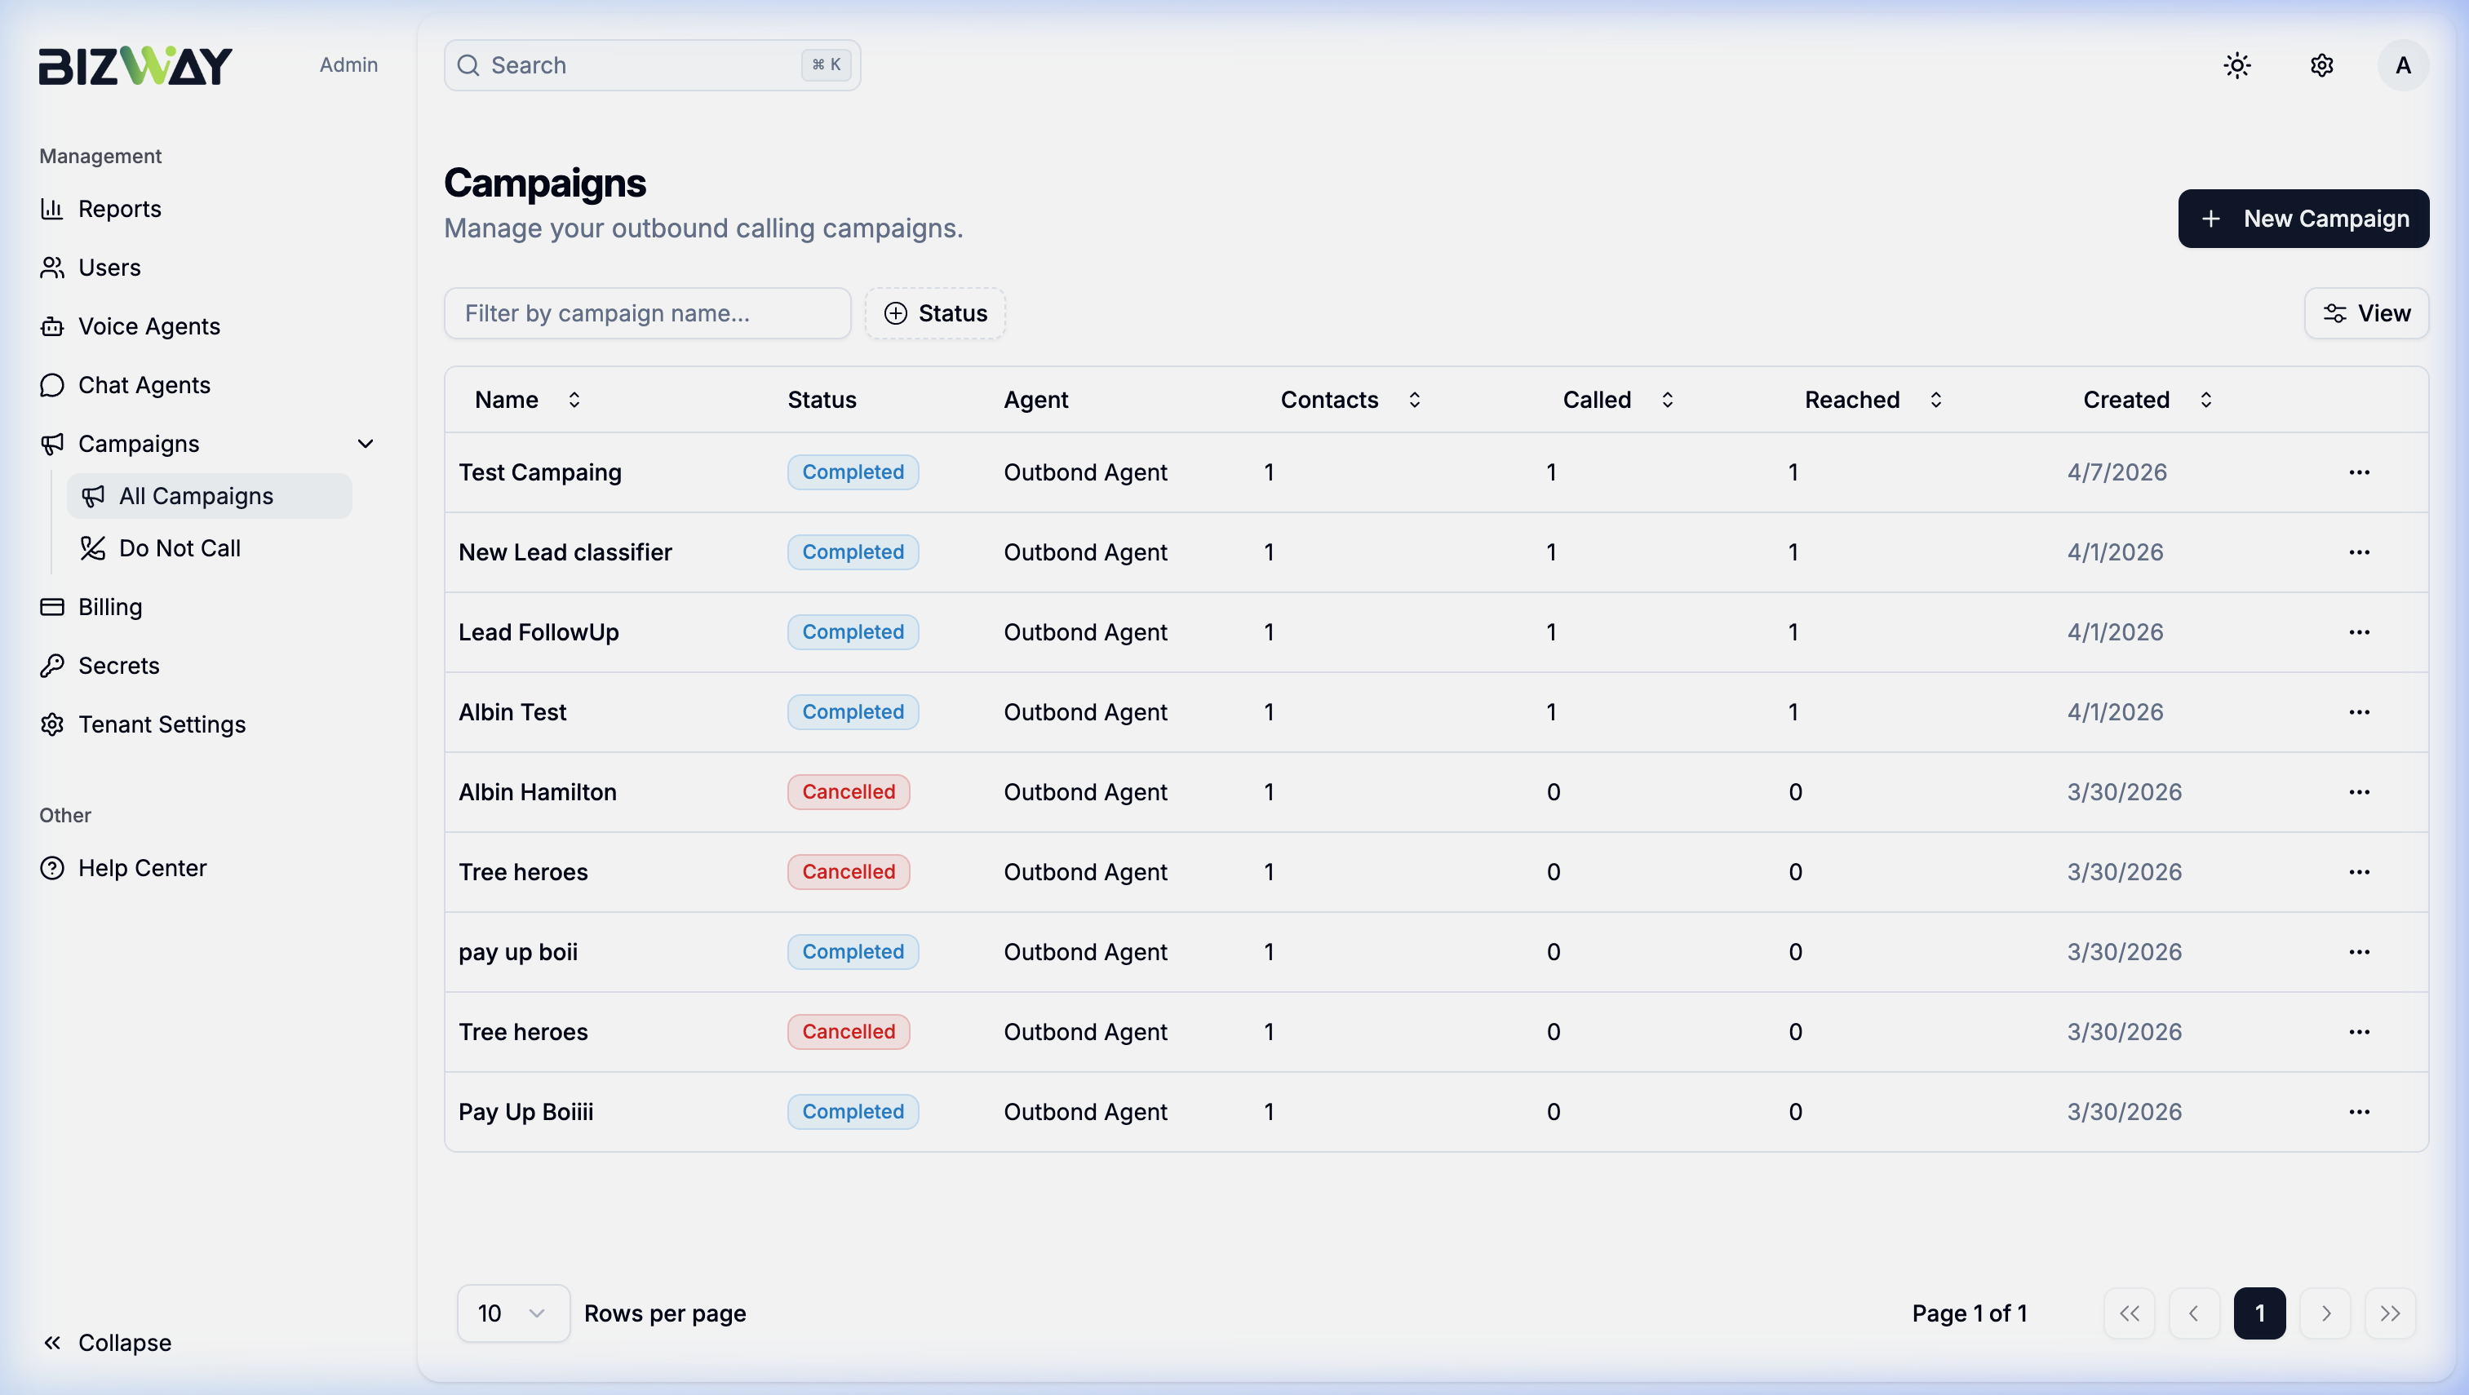Viewport: 2469px width, 1395px height.
Task: Open the New Lead classifier campaign
Action: coord(565,551)
